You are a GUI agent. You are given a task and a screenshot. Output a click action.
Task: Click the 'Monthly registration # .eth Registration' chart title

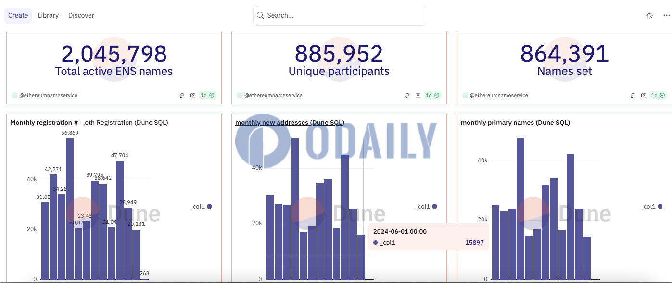[89, 123]
